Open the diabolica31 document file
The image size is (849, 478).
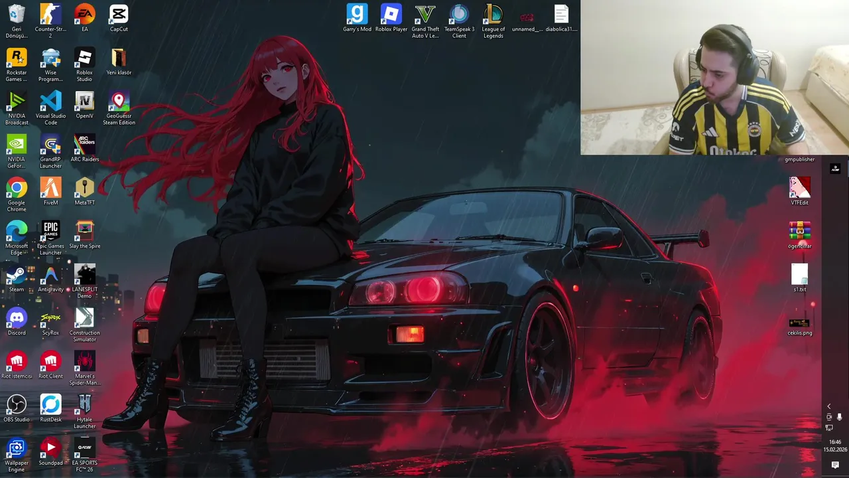pos(561,18)
